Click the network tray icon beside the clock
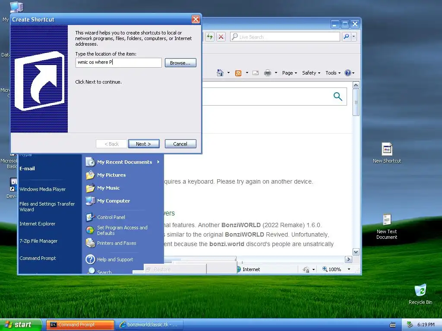The height and width of the screenshot is (331, 442). point(410,325)
